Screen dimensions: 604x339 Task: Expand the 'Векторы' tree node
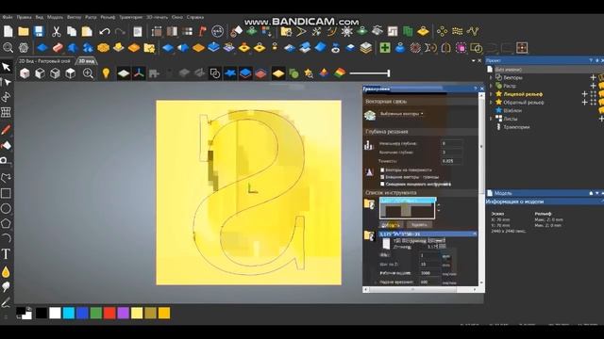coord(491,77)
